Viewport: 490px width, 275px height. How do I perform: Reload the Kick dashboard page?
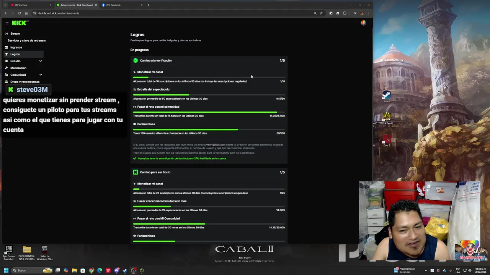click(x=20, y=13)
